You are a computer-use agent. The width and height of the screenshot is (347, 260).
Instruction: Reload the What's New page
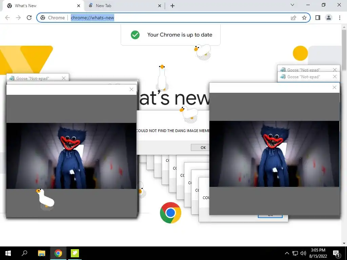[29, 18]
